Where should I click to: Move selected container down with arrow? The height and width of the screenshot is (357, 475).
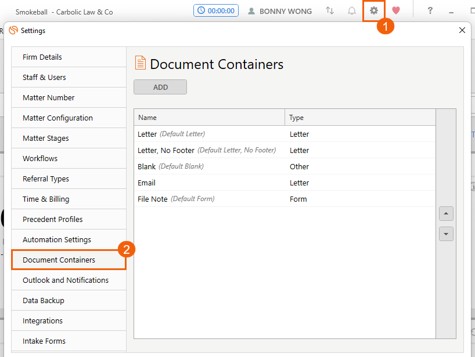[x=446, y=234]
